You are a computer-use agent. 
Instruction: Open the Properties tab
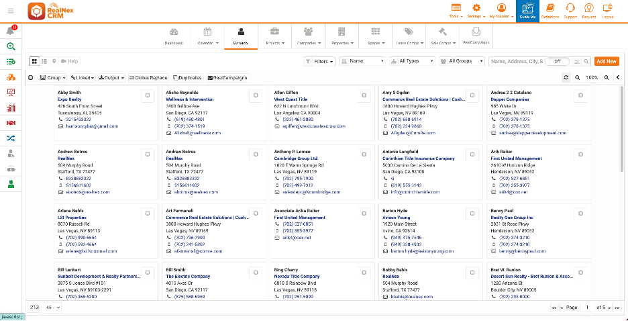tap(342, 36)
